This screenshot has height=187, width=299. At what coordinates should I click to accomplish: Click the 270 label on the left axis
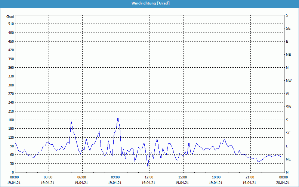click(x=10, y=94)
